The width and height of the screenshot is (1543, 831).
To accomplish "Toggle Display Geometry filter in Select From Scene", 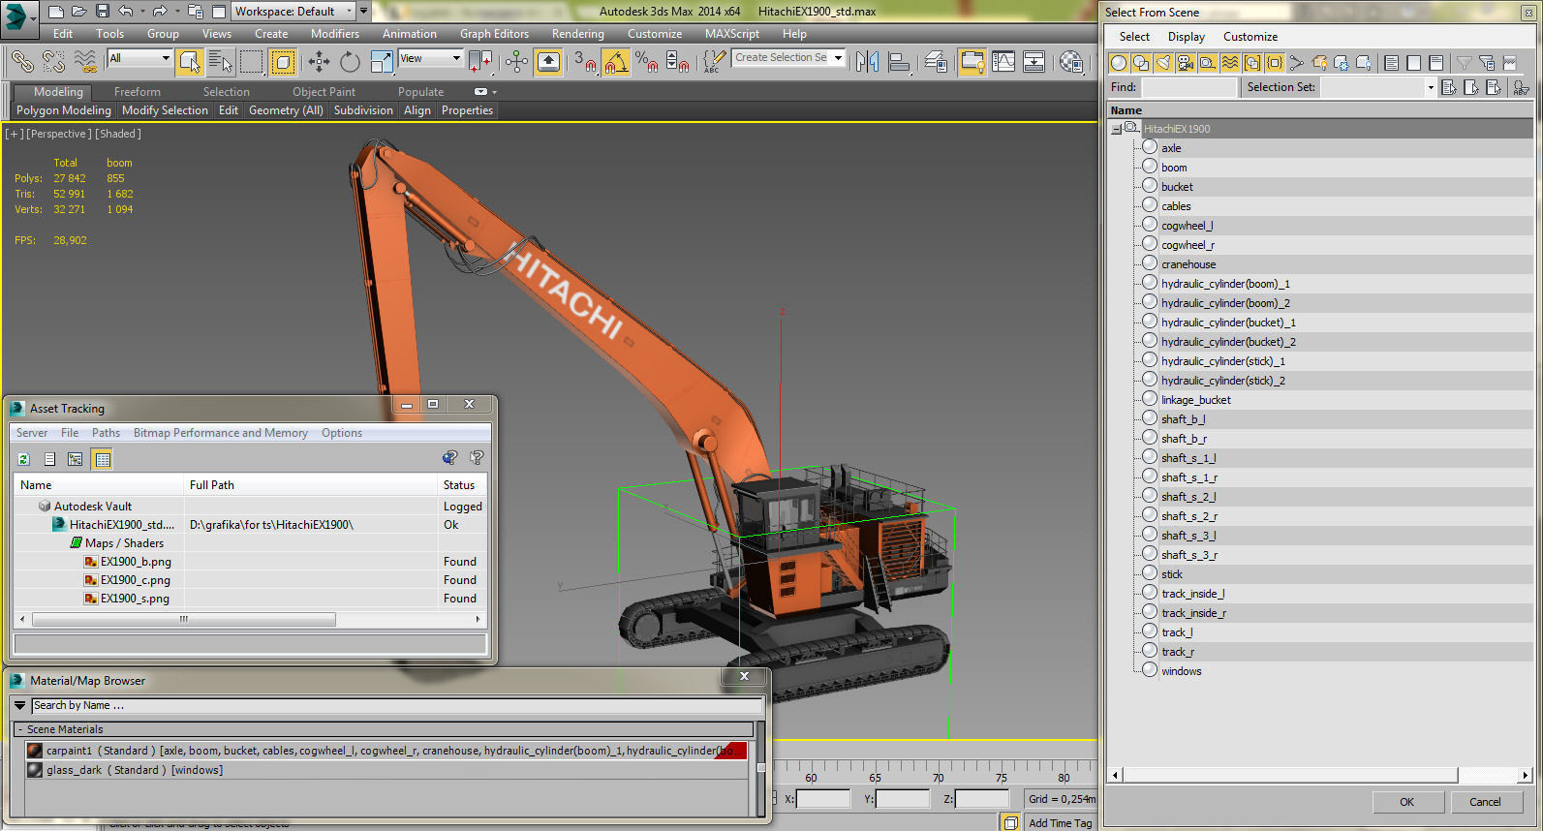I will [x=1119, y=62].
